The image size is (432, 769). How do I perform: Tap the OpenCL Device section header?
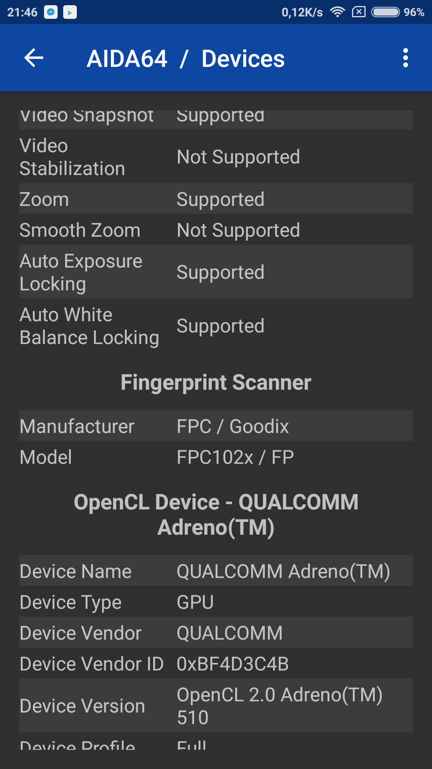pyautogui.click(x=216, y=515)
